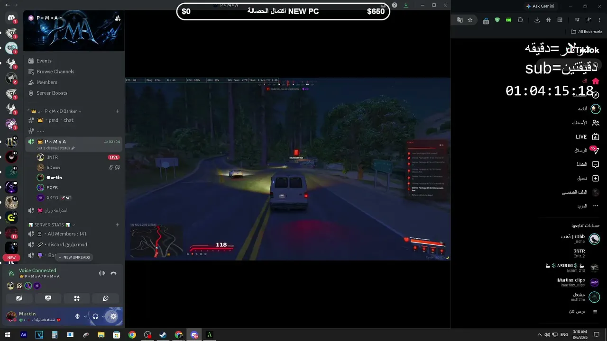Add channel to SERVER STATS category
This screenshot has height=341, width=607.
[x=117, y=225]
